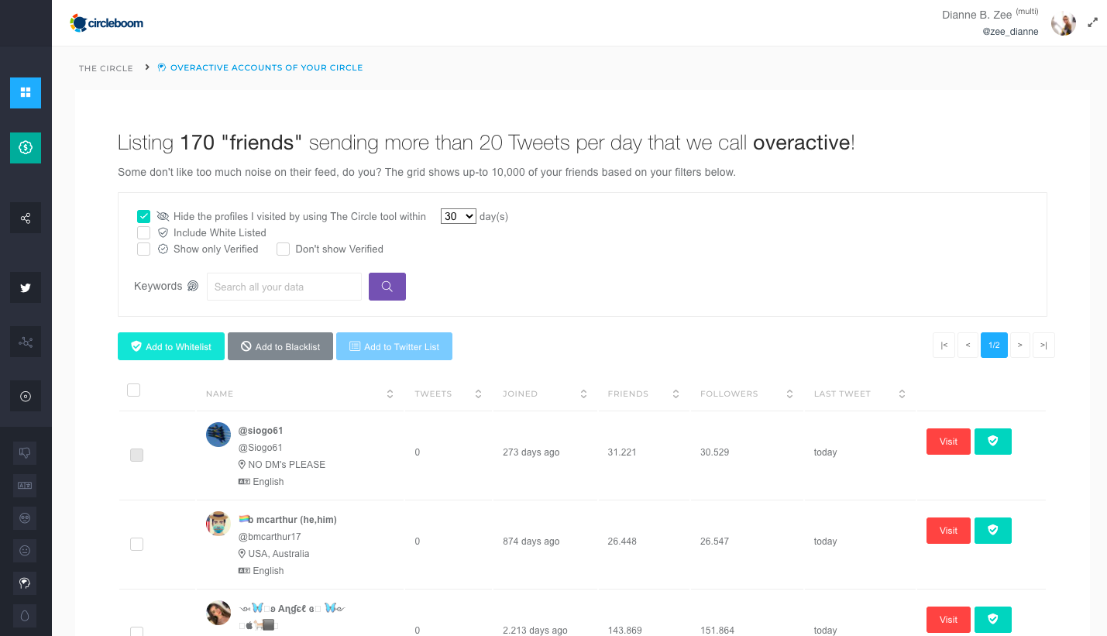The height and width of the screenshot is (636, 1107).
Task: Go to THE CIRCLE breadcrumb
Action: coord(105,68)
